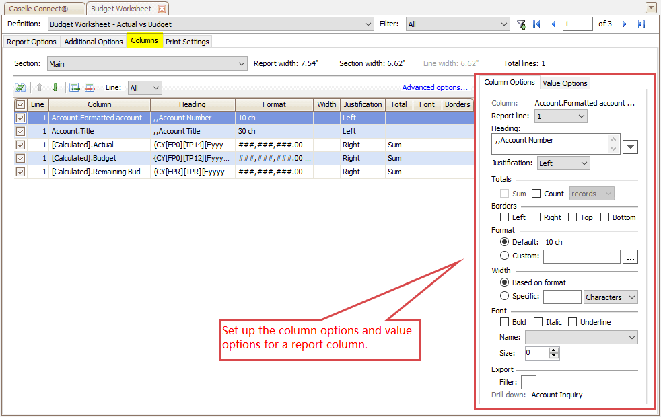Uncheck the Account.Title row checkbox
Image resolution: width=661 pixels, height=417 pixels.
click(20, 131)
